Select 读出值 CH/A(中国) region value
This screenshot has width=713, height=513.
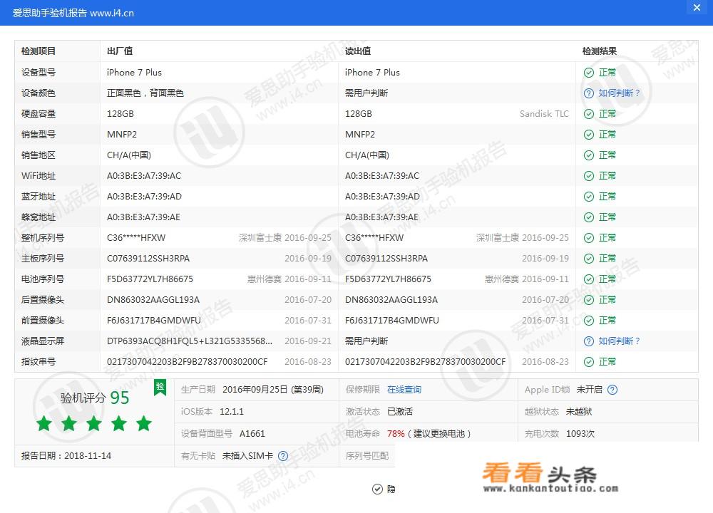point(367,155)
